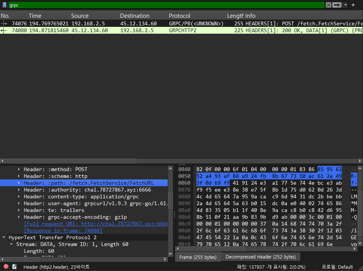
Task: Click the GRPC/PB(<UNKNOWN>) protocol cell
Action: [x=196, y=23]
